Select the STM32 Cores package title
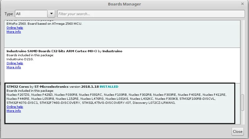 pos(18,87)
